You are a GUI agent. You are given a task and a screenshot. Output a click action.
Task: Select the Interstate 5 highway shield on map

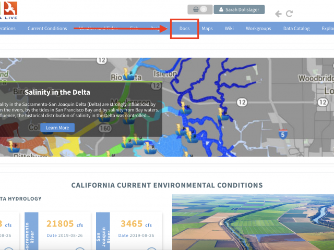click(283, 134)
